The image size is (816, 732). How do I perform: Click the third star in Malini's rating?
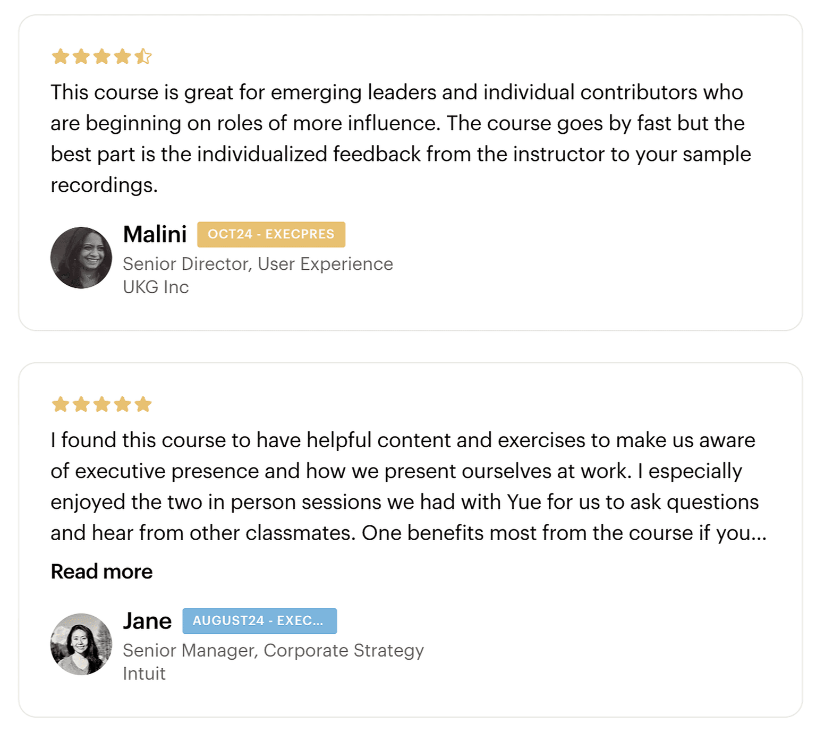[x=101, y=56]
